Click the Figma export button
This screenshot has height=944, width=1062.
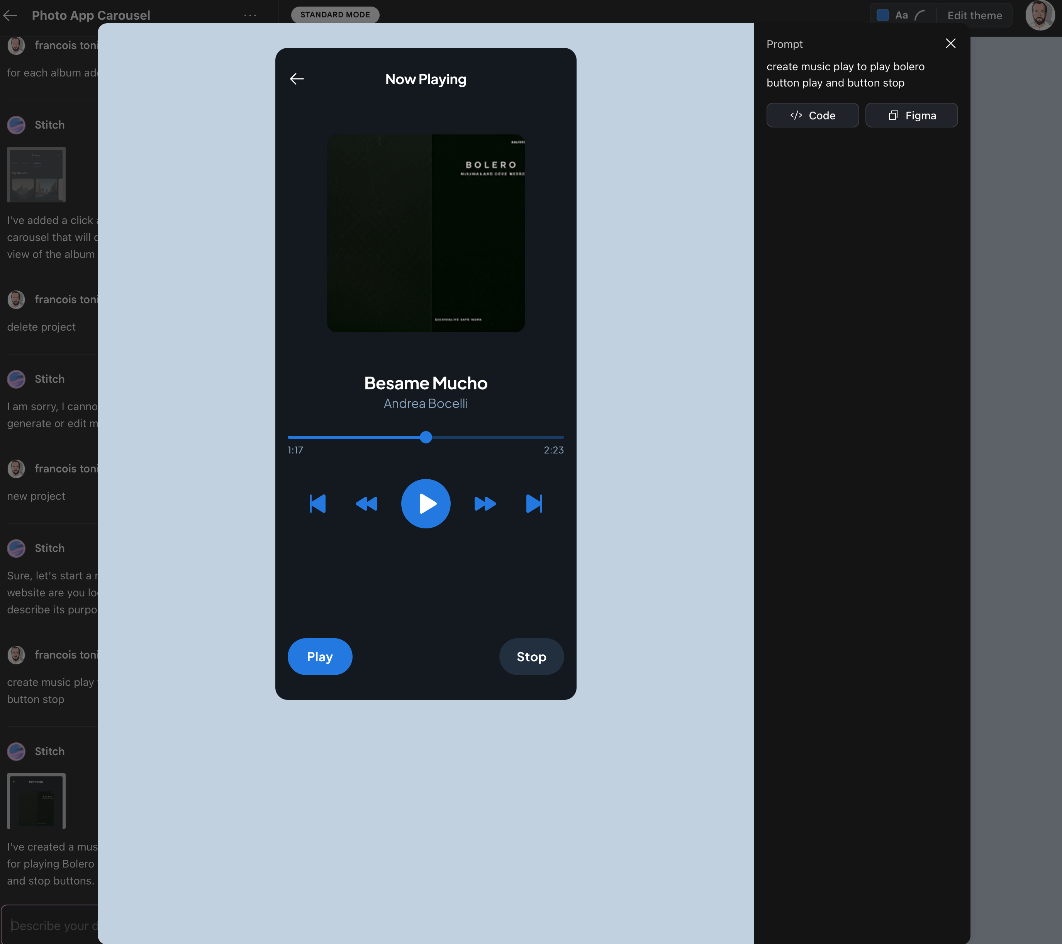[x=911, y=115]
